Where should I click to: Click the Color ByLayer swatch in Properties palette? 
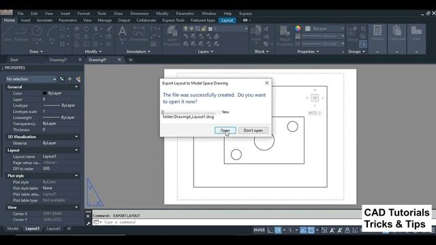click(x=44, y=93)
